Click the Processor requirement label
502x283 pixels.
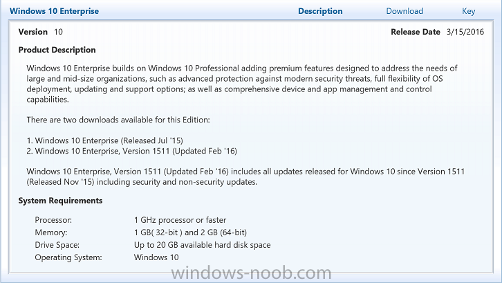coord(53,220)
